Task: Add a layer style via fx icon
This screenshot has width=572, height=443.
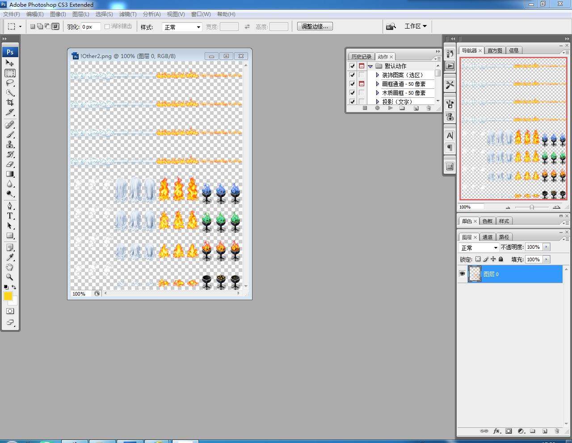Action: [496, 431]
